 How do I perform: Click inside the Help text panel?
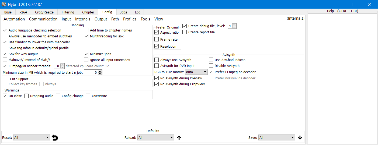point(342,78)
